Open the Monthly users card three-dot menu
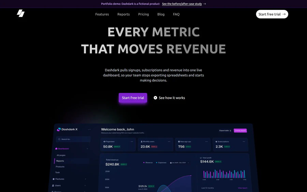This screenshot has height=192, width=307. (x=169, y=142)
